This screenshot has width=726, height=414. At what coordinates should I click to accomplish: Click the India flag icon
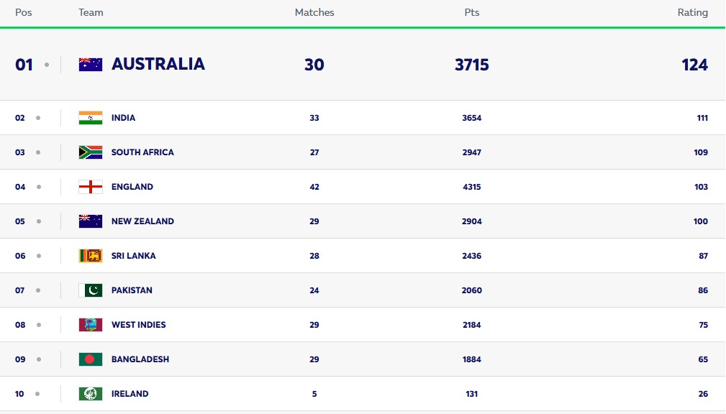[x=91, y=118]
